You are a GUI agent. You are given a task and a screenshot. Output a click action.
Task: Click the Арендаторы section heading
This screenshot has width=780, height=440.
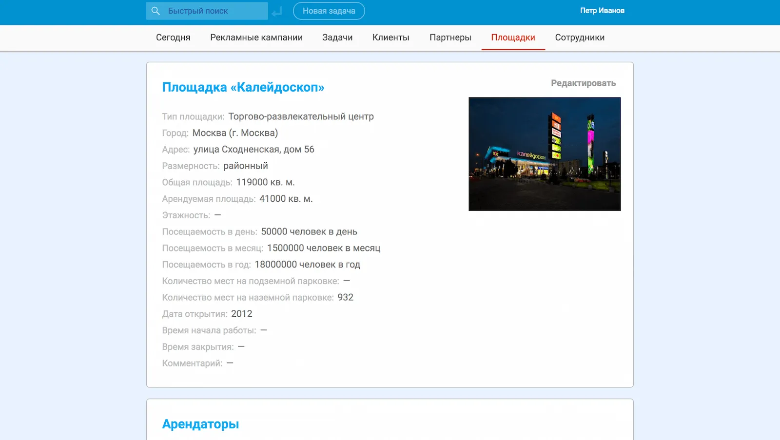[x=200, y=424]
